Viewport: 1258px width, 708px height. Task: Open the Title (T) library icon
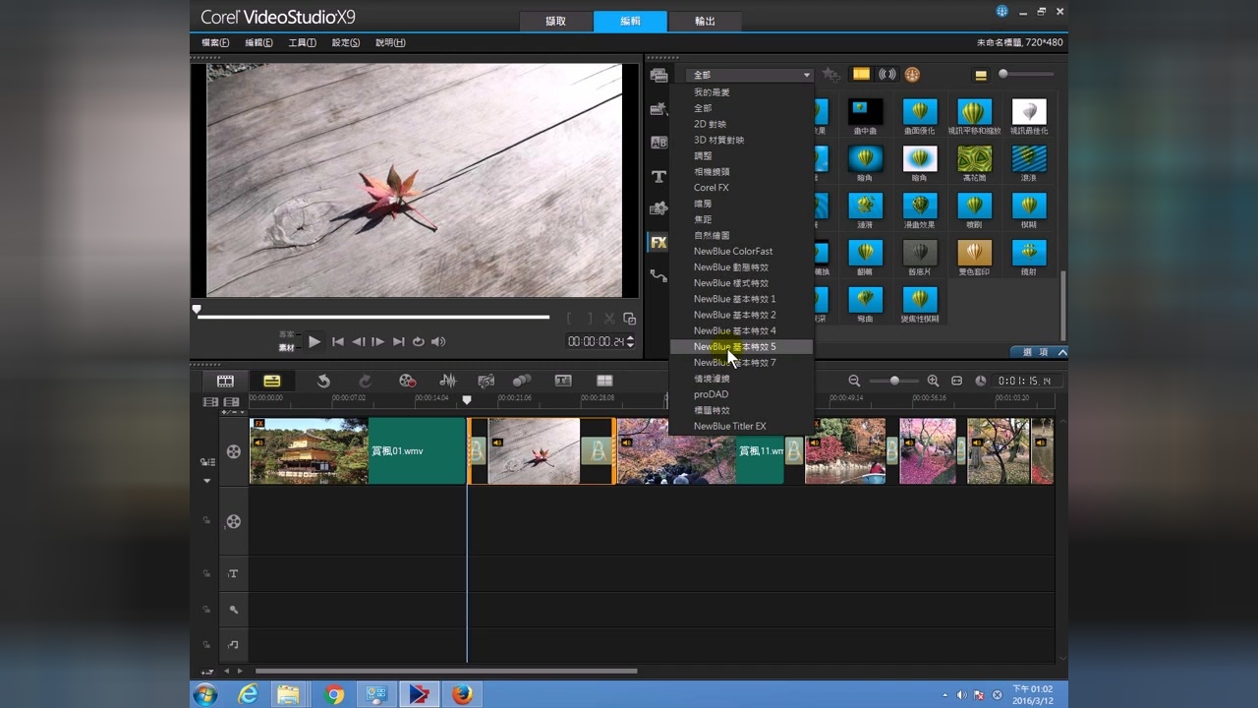point(658,176)
